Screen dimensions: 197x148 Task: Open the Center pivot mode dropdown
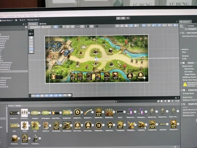pyautogui.click(x=35, y=27)
